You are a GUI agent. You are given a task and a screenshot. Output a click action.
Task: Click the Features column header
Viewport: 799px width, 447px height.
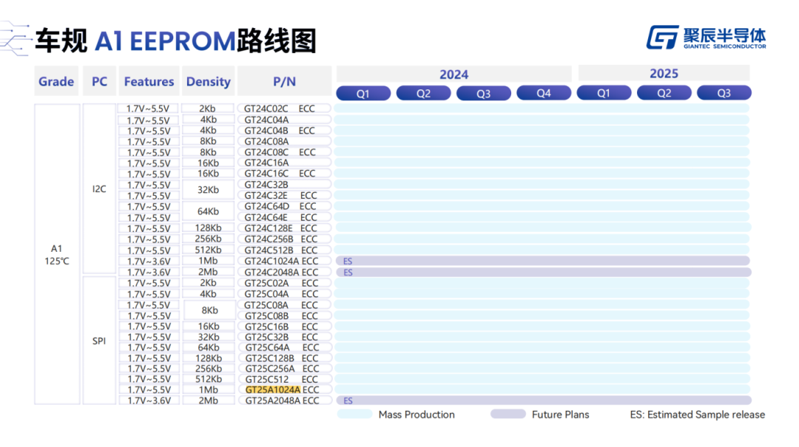(149, 81)
